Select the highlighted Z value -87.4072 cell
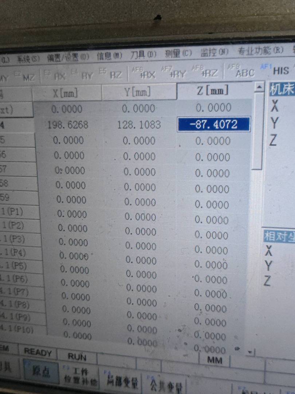Image resolution: width=295 pixels, height=394 pixels. tap(214, 124)
